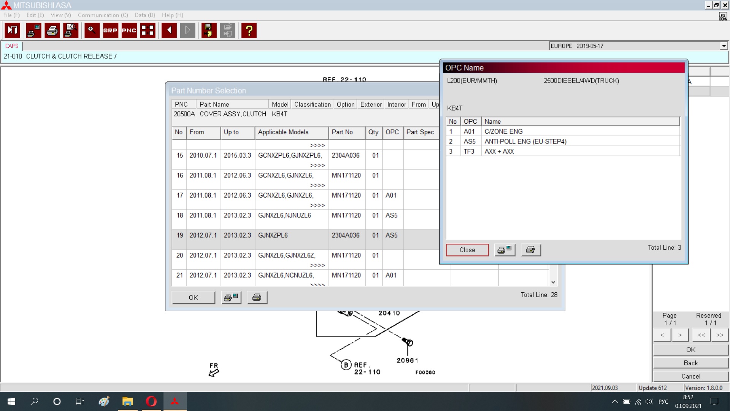Screen dimensions: 730x411
Task: Select the CAPS tab
Action: pyautogui.click(x=12, y=46)
